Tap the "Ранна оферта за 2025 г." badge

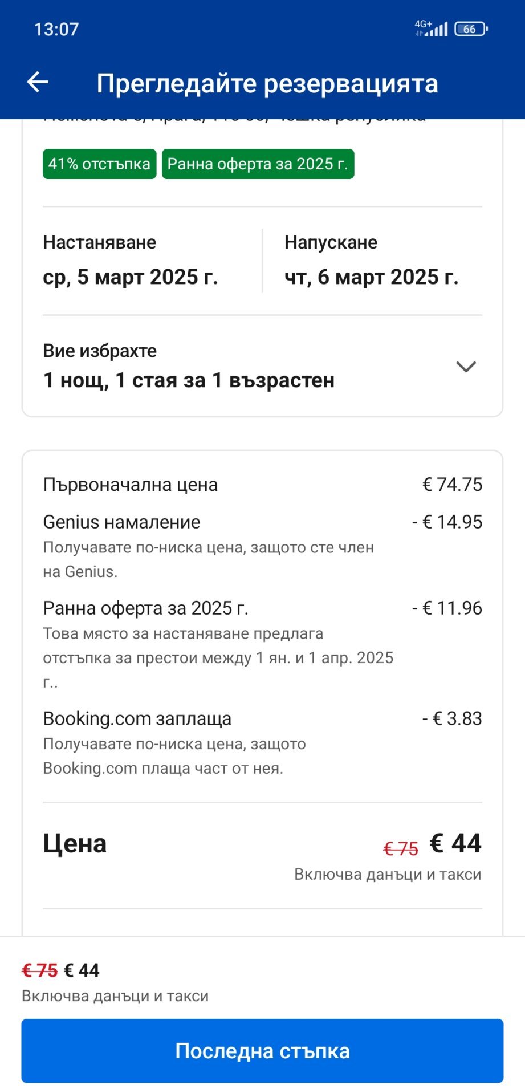tap(258, 164)
